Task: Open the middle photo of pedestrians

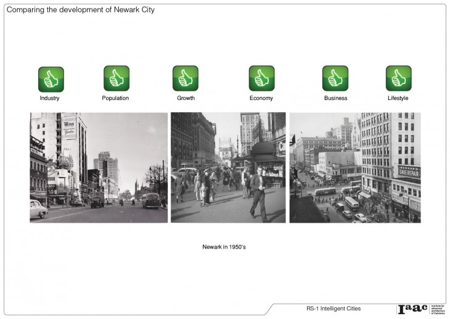Action: [x=228, y=167]
